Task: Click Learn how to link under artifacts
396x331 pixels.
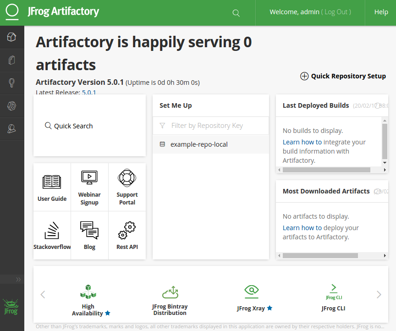Action: 302,228
